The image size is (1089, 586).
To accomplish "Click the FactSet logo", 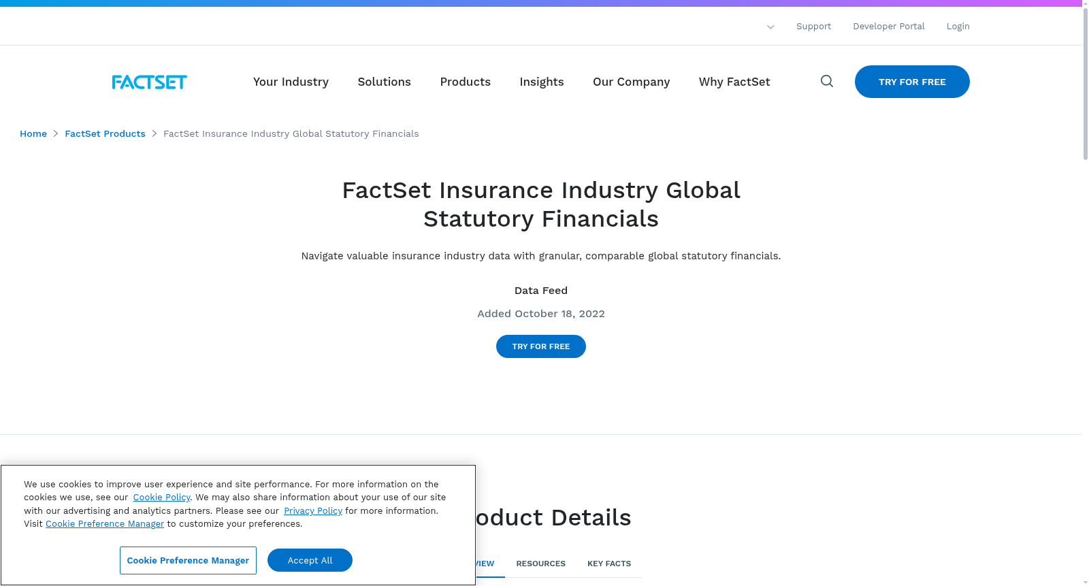I will point(149,82).
